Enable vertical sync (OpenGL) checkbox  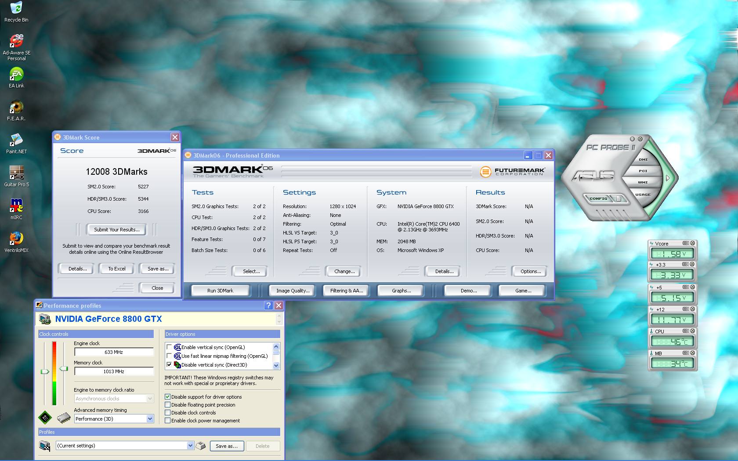[169, 347]
